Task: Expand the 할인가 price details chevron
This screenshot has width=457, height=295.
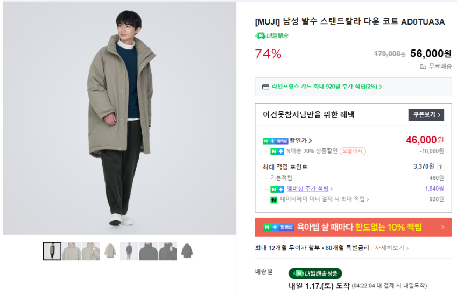Action: point(311,141)
